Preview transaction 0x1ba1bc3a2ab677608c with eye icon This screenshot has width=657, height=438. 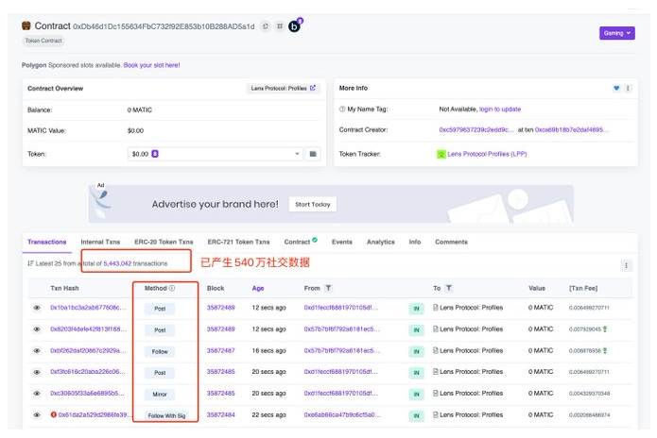(37, 308)
